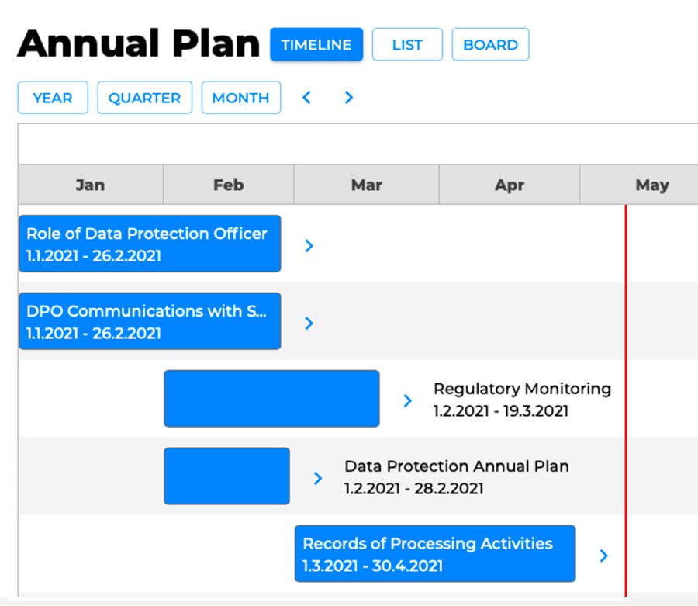The width and height of the screenshot is (698, 606).
Task: Set timeline scale to Month
Action: point(241,98)
